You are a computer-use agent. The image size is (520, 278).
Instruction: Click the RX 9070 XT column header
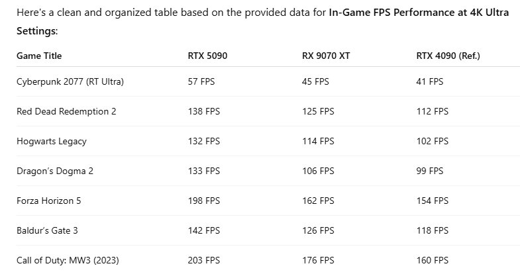[x=326, y=56]
